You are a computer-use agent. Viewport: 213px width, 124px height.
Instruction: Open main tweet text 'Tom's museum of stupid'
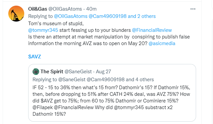coord(56,24)
